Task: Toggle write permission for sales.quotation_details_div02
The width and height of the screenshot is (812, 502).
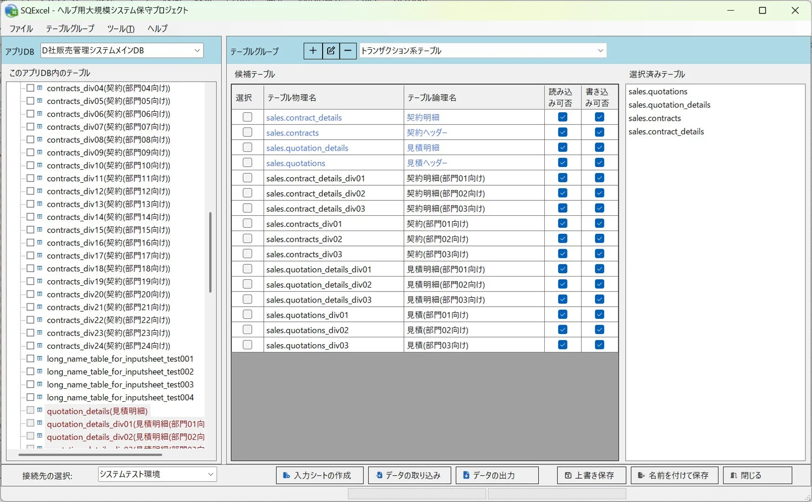Action: 600,284
